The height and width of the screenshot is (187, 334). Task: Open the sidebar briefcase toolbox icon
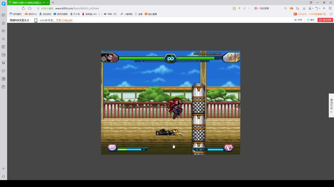coord(3,87)
